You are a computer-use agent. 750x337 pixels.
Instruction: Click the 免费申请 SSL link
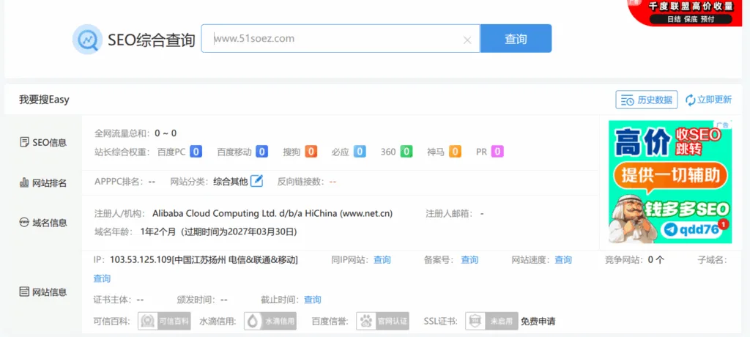pyautogui.click(x=538, y=321)
